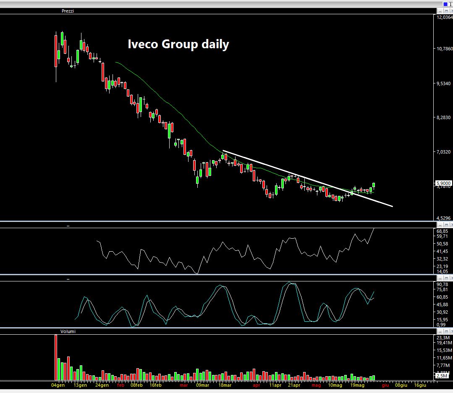Click the 18mar date label
The height and width of the screenshot is (393, 453).
coord(225,385)
